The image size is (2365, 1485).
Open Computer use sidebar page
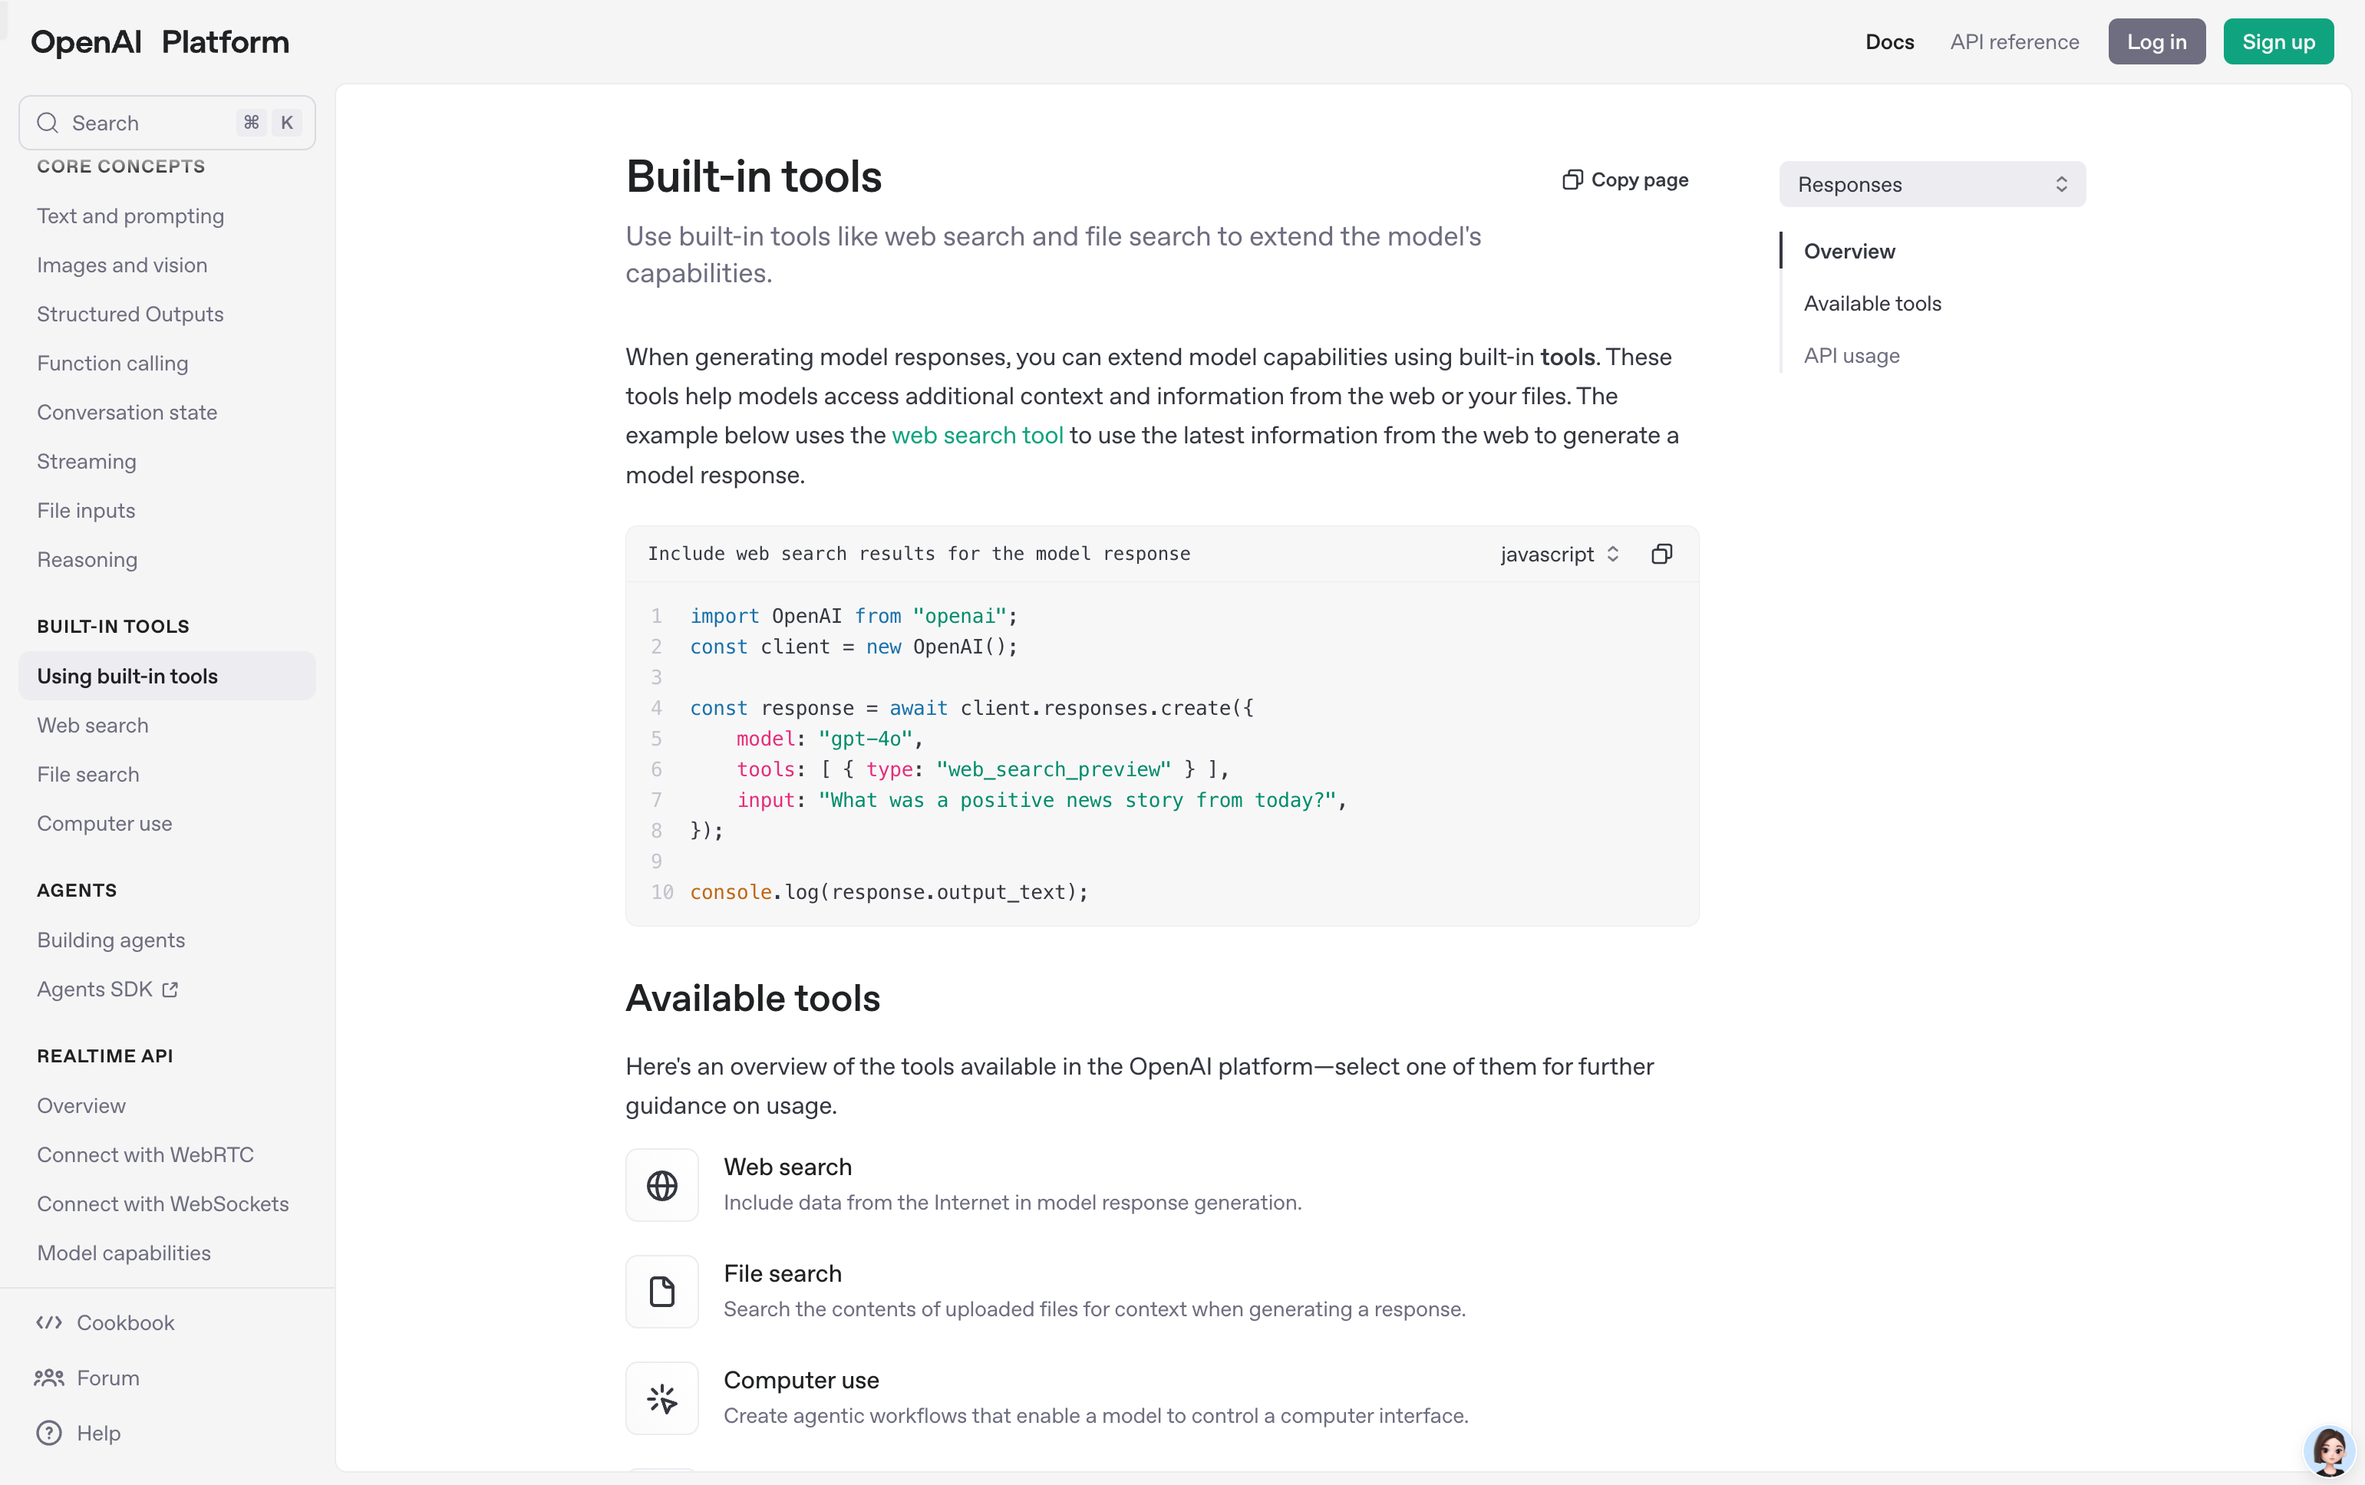coord(105,824)
